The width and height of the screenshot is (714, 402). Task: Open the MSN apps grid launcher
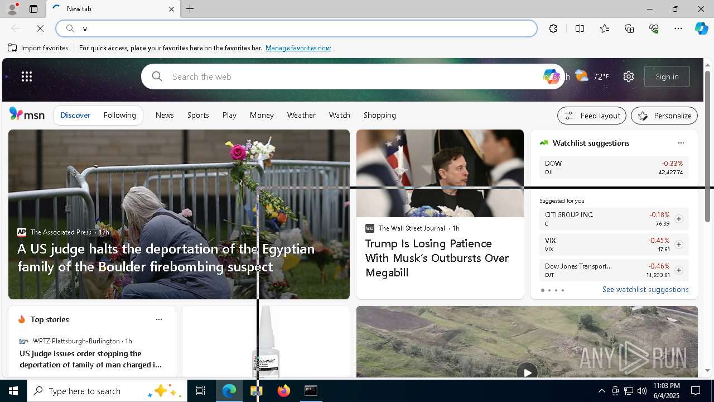[x=27, y=76]
